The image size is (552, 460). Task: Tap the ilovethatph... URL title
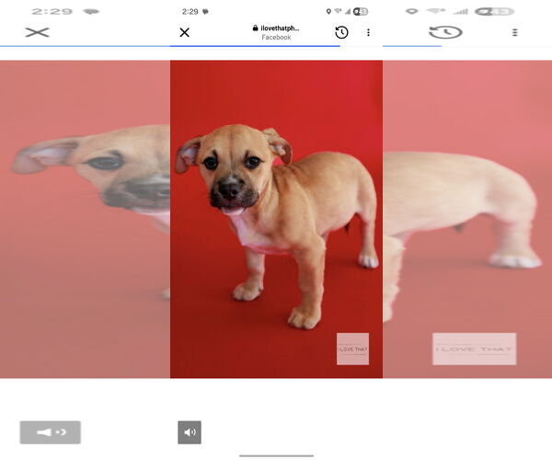pos(280,29)
